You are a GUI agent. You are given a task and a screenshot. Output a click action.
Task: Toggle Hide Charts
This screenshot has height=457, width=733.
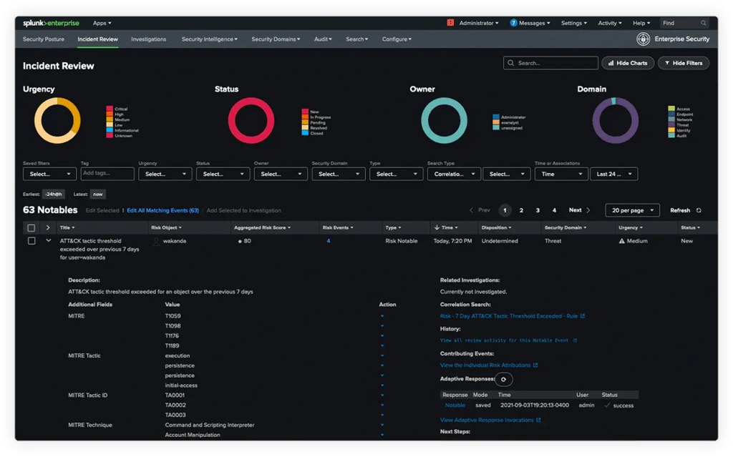click(x=628, y=63)
